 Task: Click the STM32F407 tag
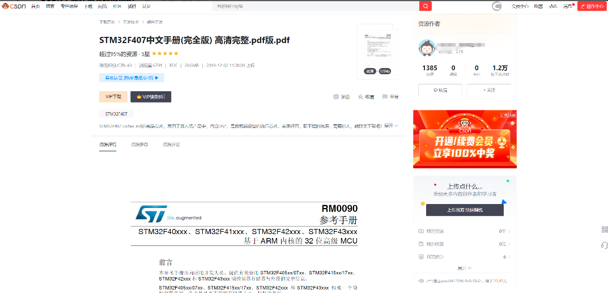[x=116, y=114]
